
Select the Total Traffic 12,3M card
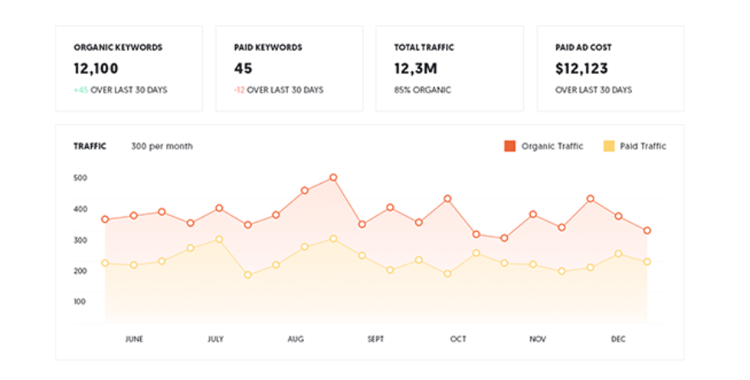pyautogui.click(x=449, y=68)
